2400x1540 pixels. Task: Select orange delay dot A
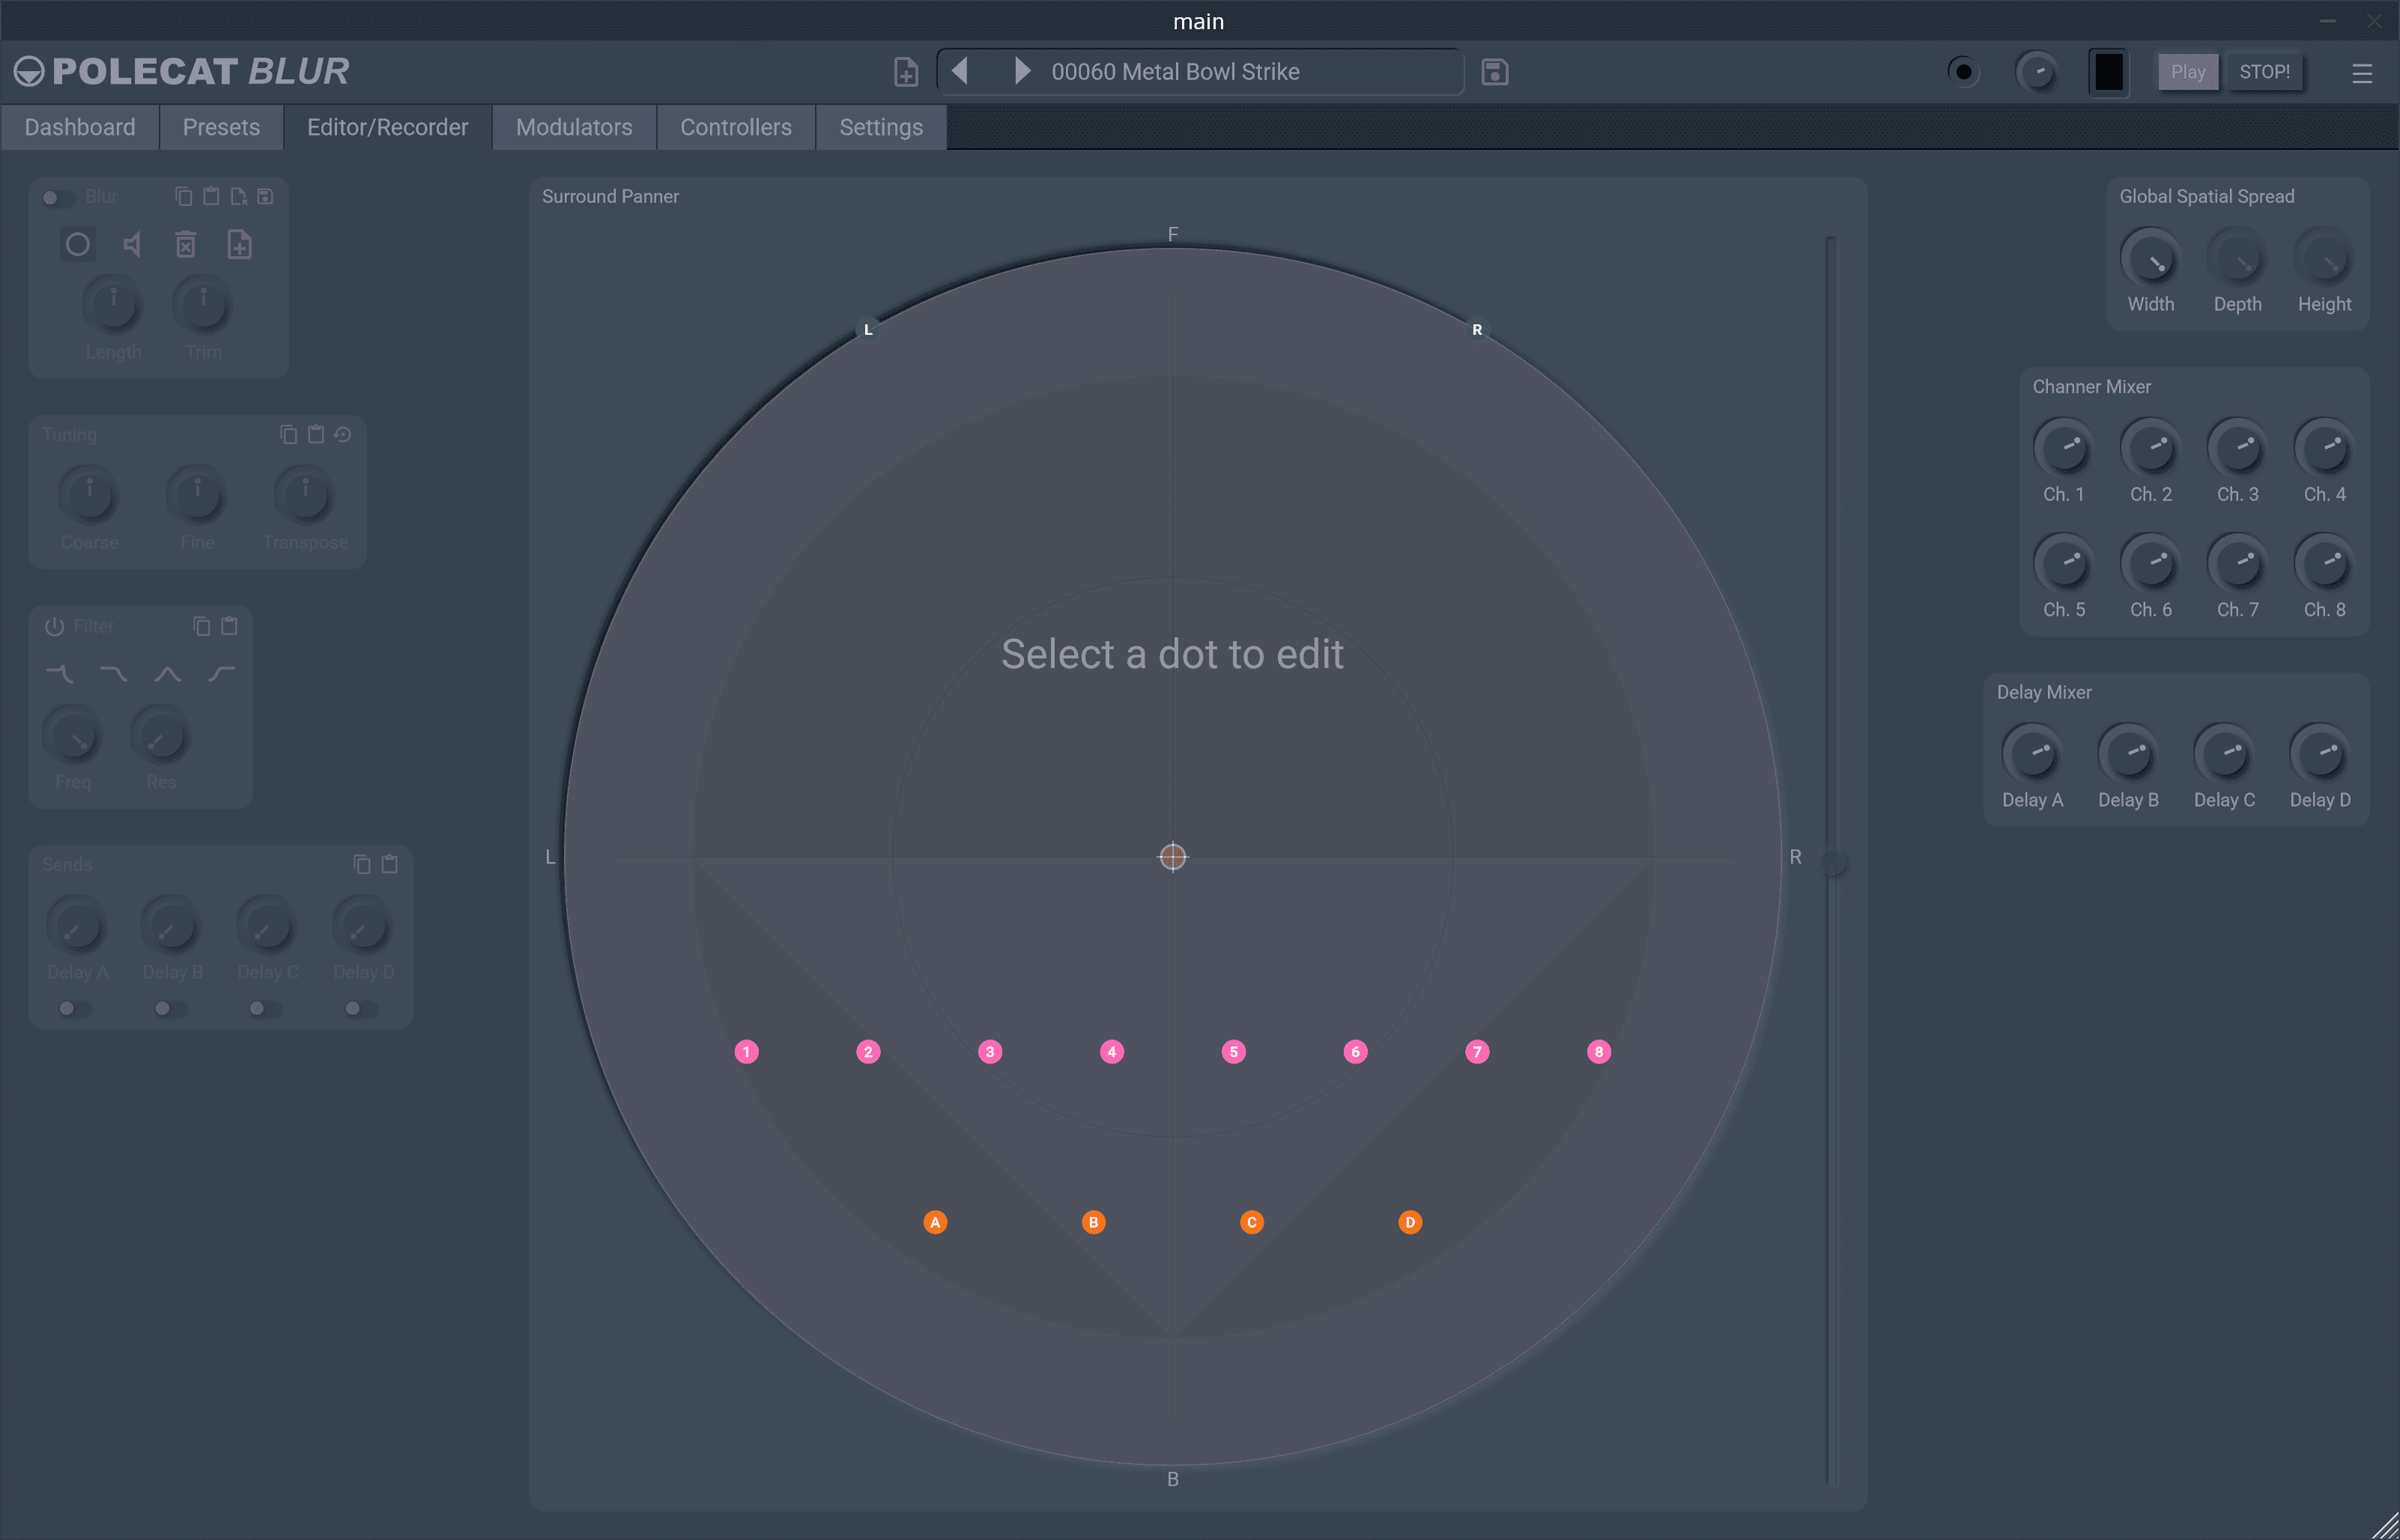935,1222
